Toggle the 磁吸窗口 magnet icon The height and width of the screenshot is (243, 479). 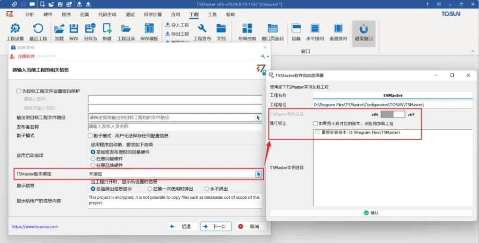coord(363,28)
